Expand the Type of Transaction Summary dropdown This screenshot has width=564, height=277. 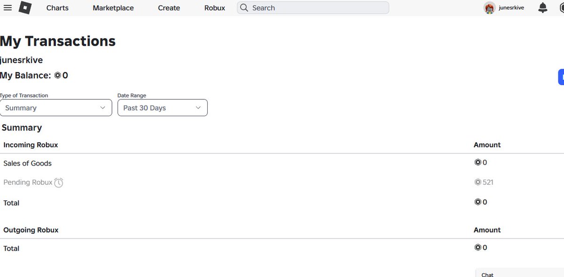[x=56, y=108]
